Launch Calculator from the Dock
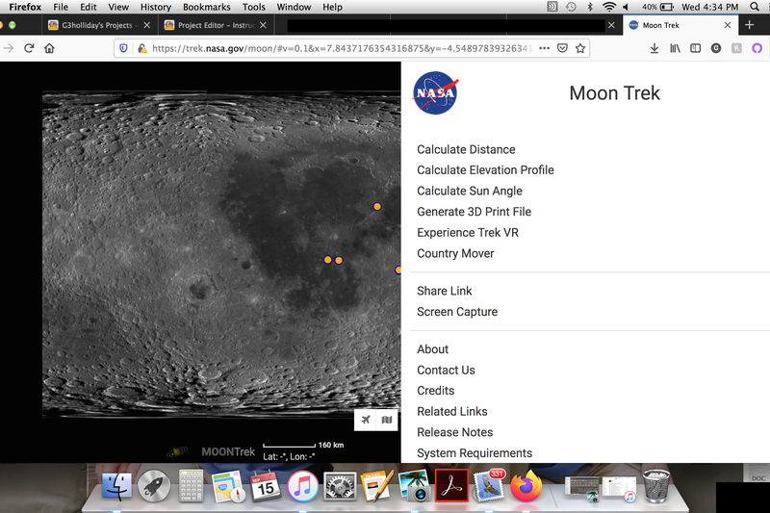 (191, 486)
